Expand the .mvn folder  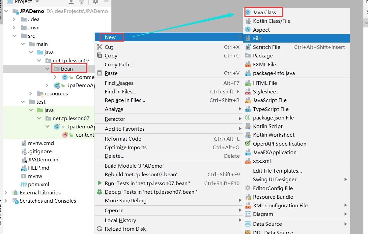(14, 27)
